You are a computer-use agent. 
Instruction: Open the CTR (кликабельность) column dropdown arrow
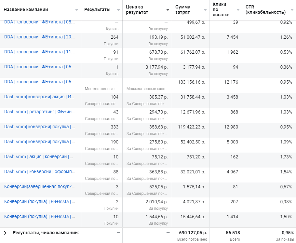coord(291,10)
